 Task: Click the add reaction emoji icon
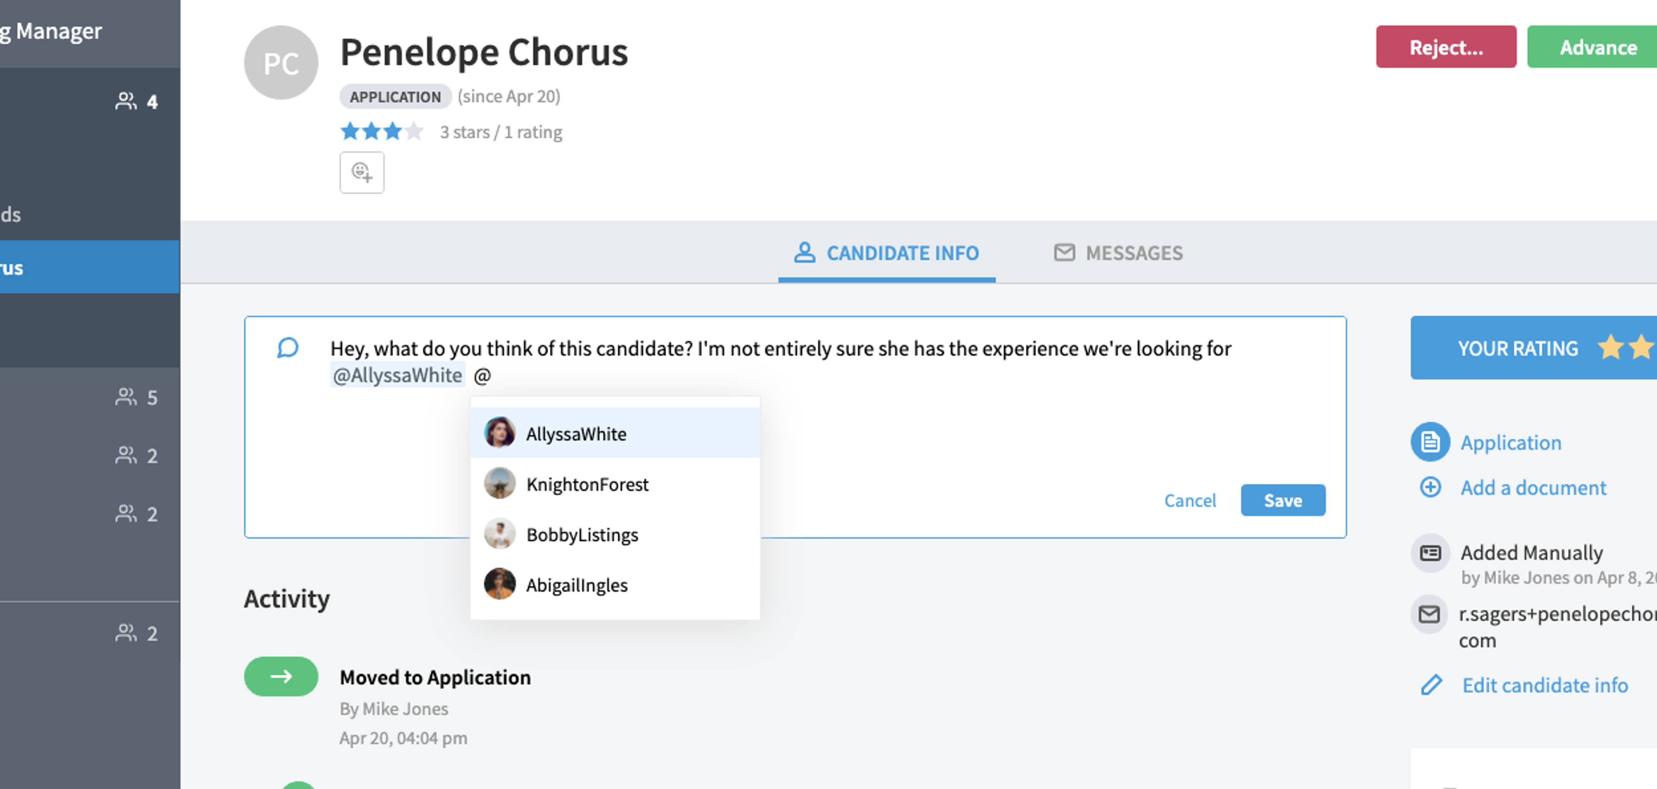[362, 173]
